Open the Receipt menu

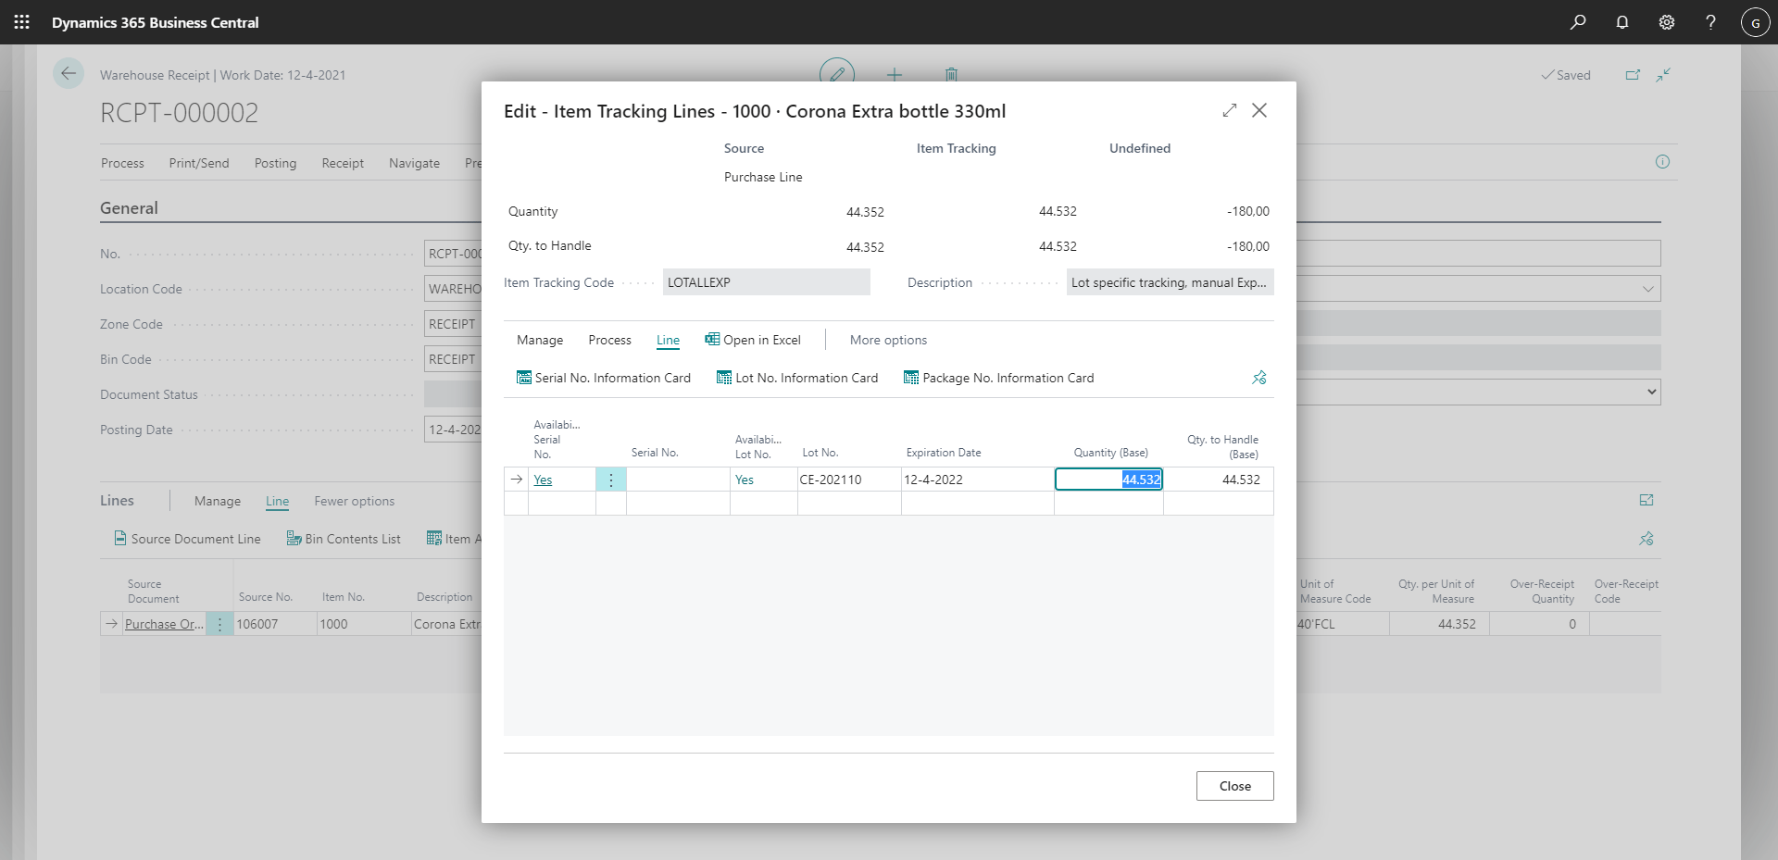pos(343,163)
